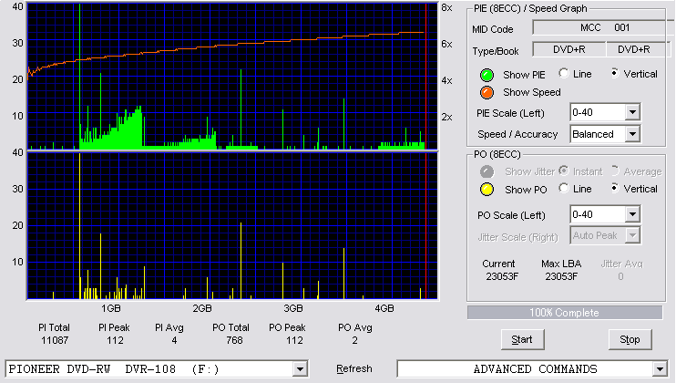
Task: Click the Jitter Avg value 0
Action: [x=620, y=276]
